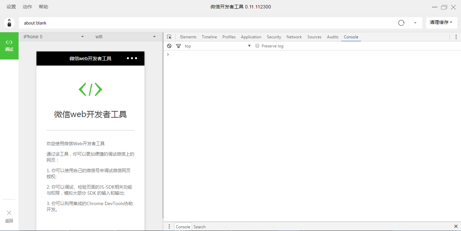Open the drawer three-dot menu icon
Image resolution: width=461 pixels, height=231 pixels.
pyautogui.click(x=169, y=227)
